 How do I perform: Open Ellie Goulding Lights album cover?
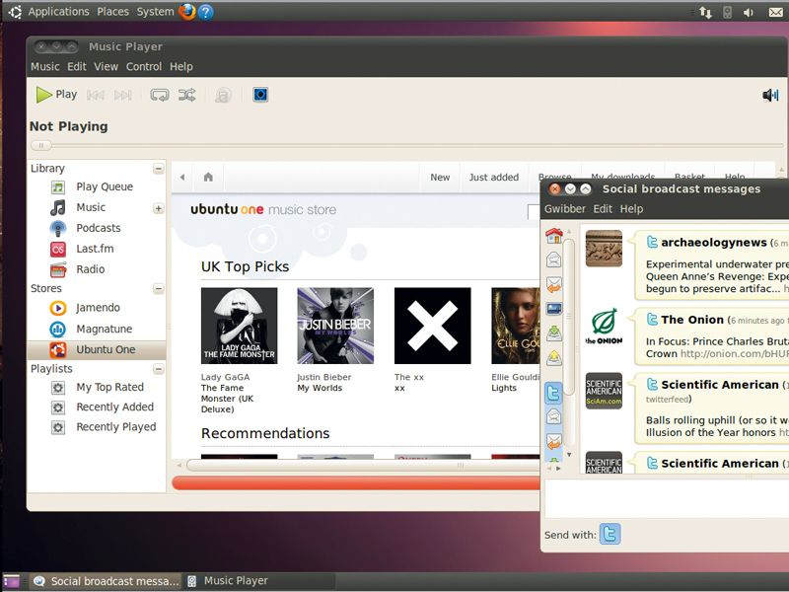click(516, 326)
